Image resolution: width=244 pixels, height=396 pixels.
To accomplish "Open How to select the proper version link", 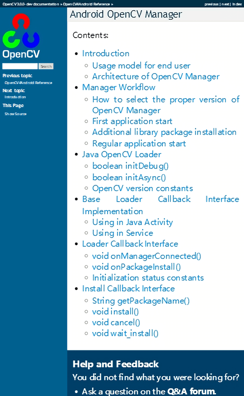I will pyautogui.click(x=166, y=105).
